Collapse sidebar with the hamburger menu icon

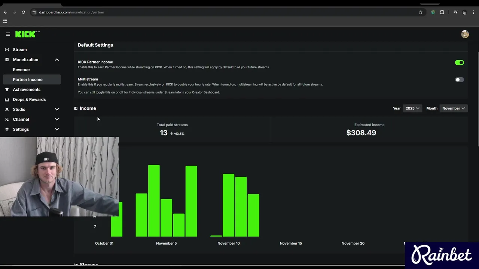(x=8, y=34)
